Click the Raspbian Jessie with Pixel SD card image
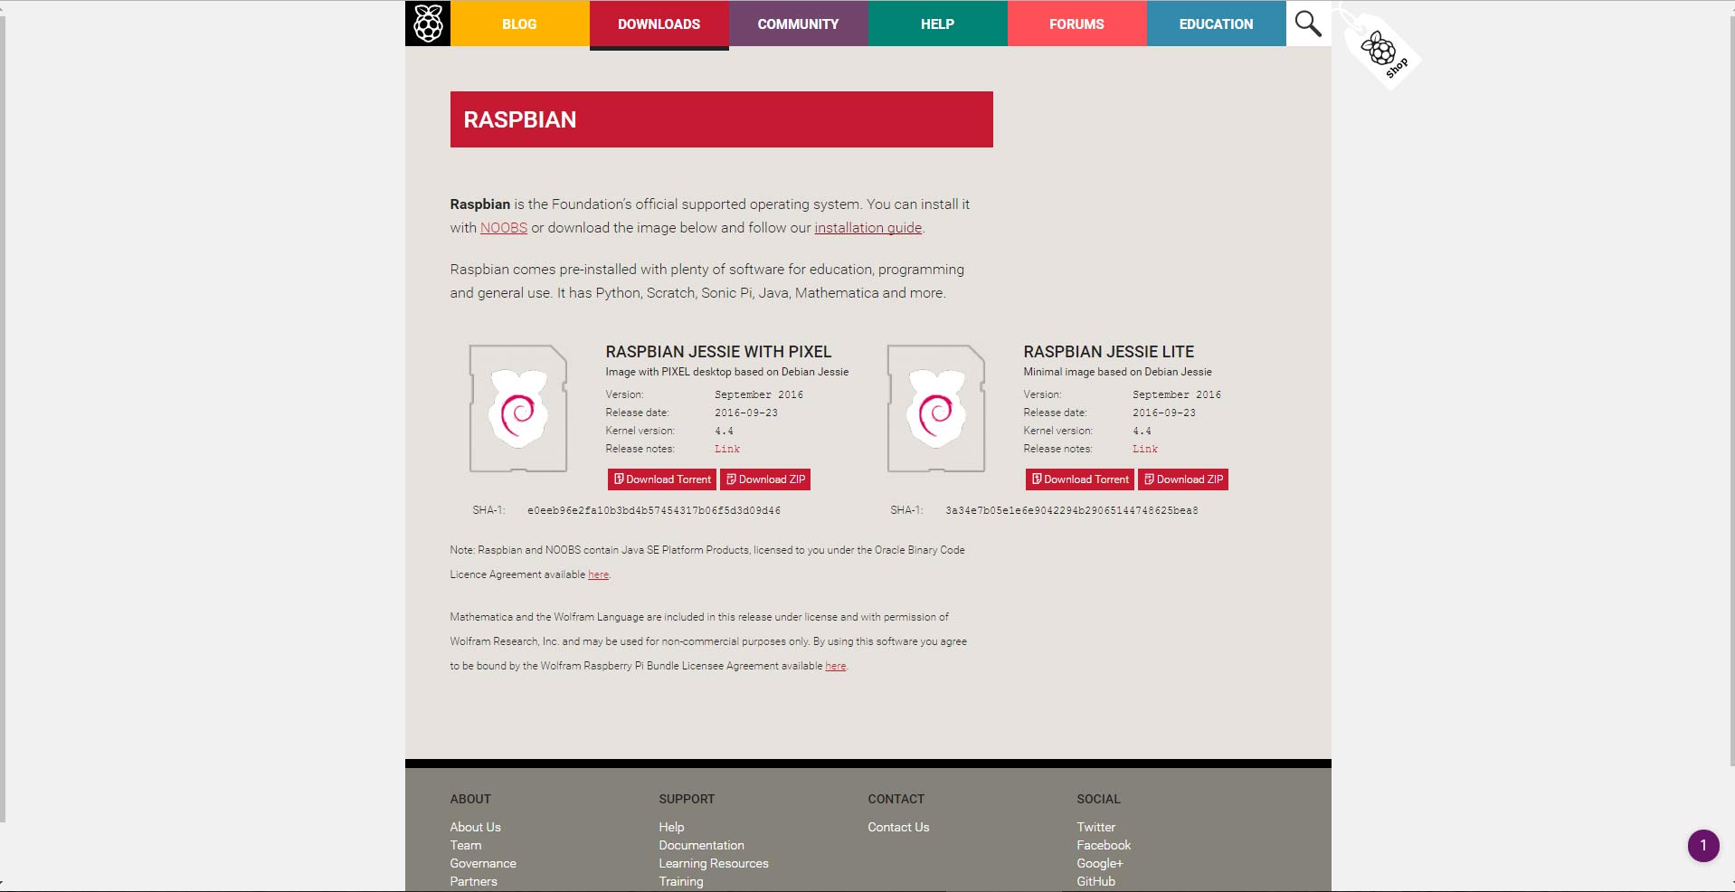1735x892 pixels. 518,408
